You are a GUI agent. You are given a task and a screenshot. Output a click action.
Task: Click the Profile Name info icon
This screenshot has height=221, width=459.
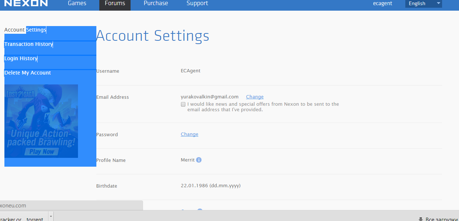199,160
